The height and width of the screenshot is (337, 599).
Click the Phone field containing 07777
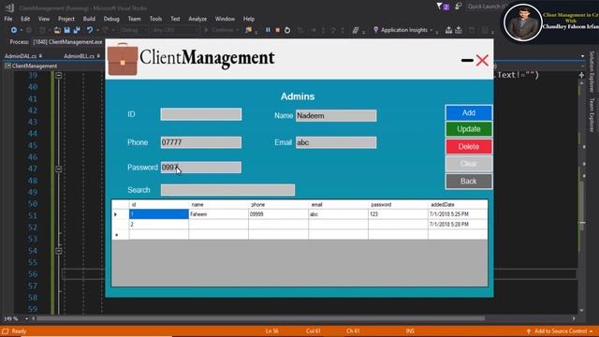(x=201, y=142)
